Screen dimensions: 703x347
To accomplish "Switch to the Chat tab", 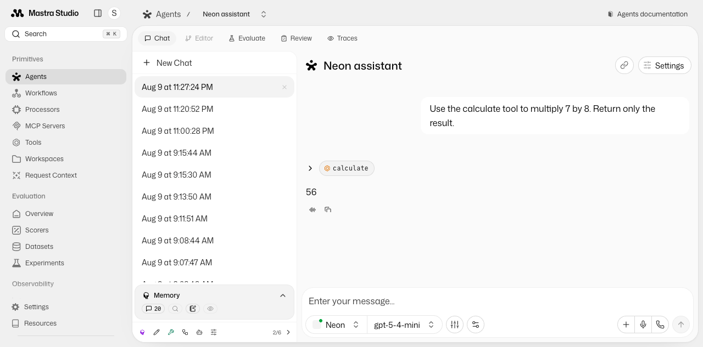I will tap(157, 38).
